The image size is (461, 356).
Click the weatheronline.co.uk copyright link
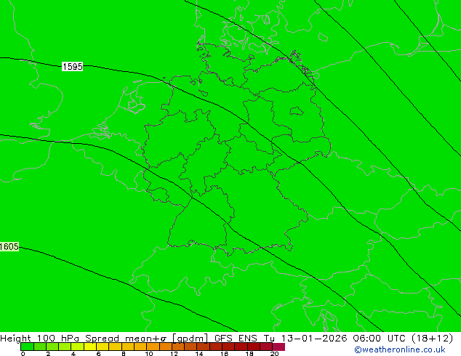click(x=400, y=349)
